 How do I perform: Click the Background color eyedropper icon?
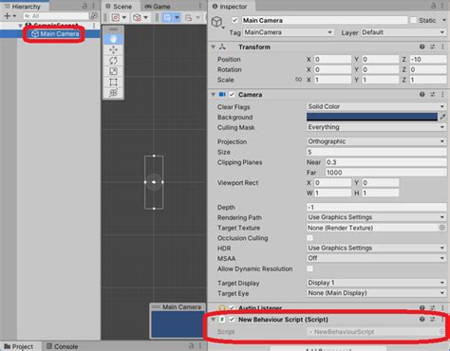pos(442,117)
